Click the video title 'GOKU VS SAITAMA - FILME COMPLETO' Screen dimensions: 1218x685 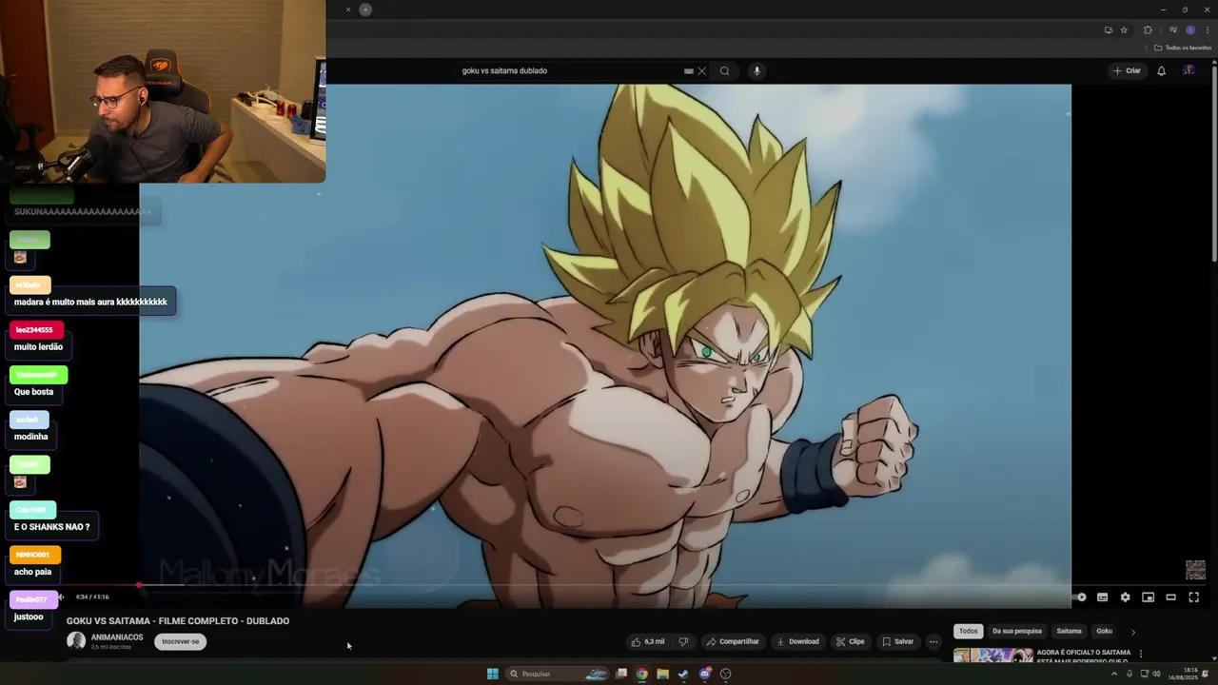click(x=178, y=621)
